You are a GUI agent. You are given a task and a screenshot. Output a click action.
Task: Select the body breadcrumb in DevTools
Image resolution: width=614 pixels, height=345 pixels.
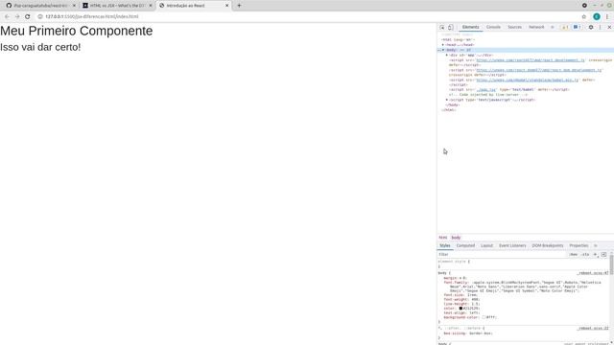456,238
